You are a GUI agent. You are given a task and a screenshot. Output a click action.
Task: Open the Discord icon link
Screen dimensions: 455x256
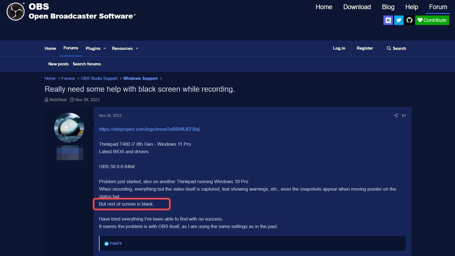(x=388, y=20)
